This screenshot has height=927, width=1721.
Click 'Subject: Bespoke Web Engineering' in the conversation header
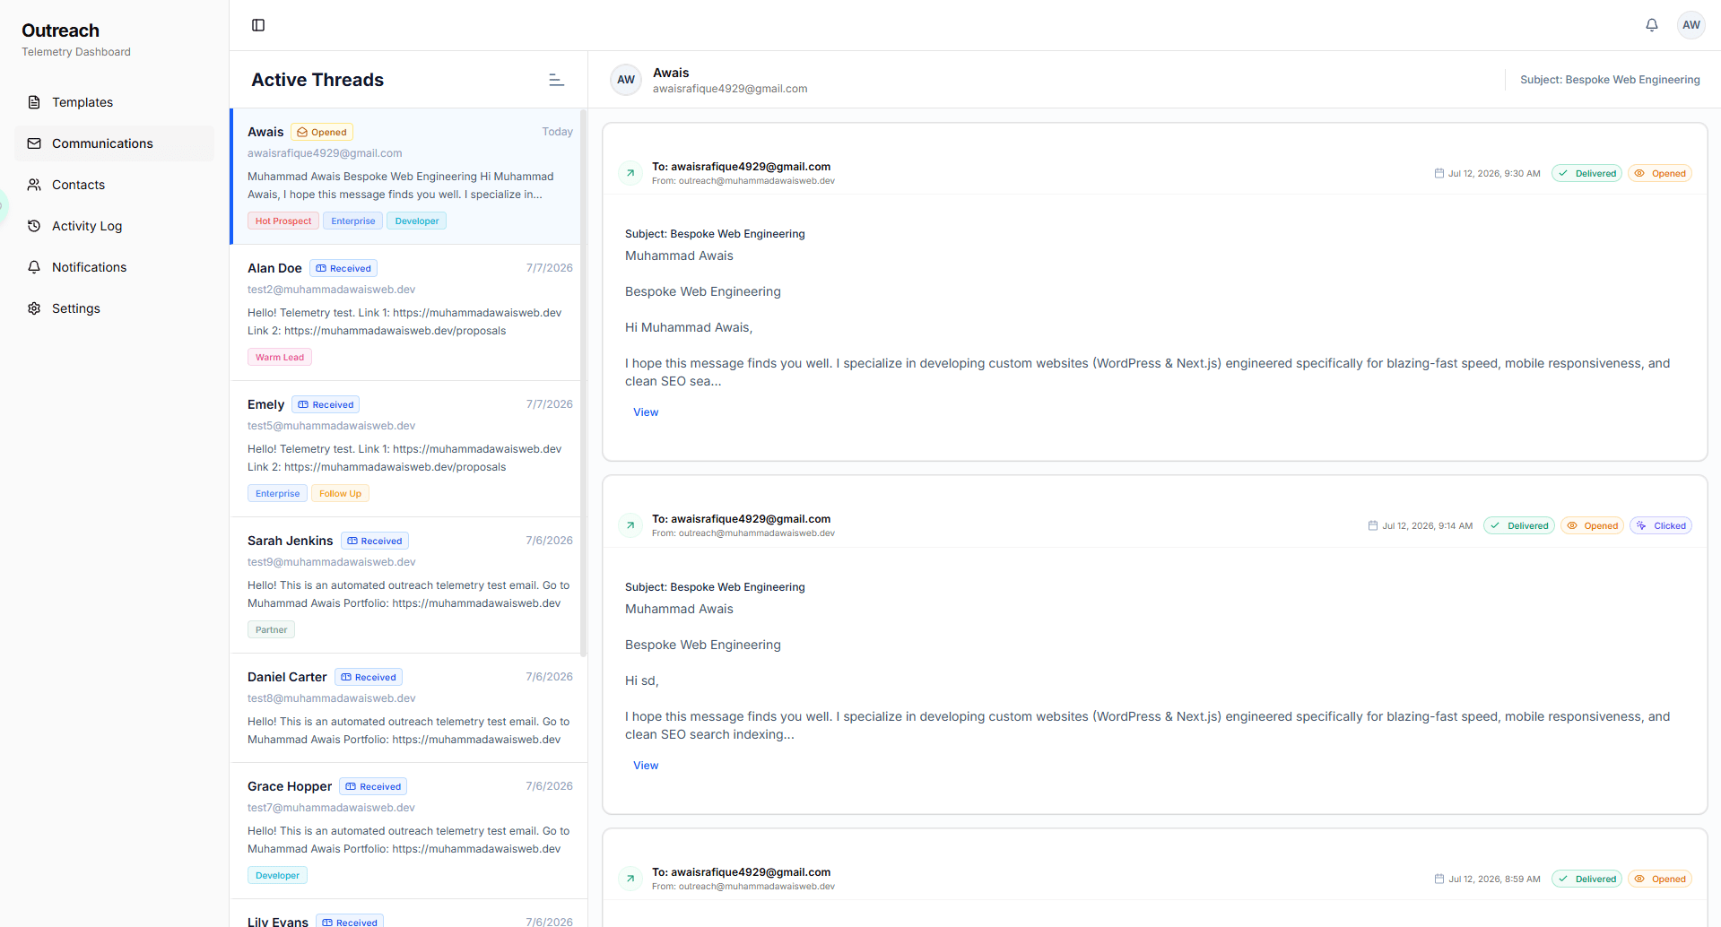(1610, 80)
